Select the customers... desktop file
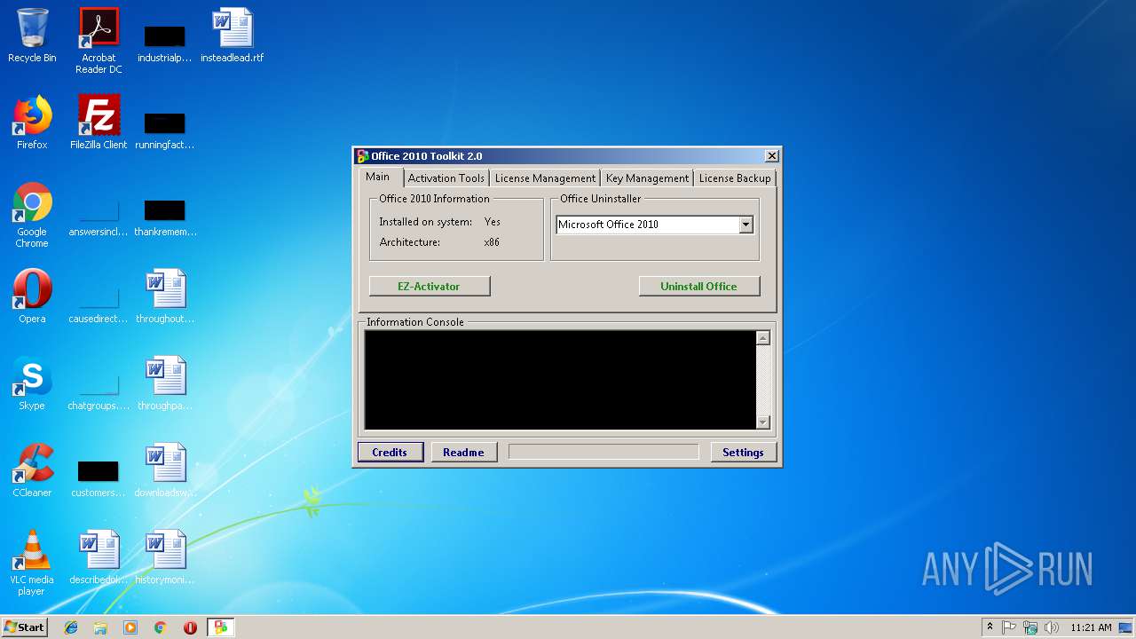Screen dimensions: 1136x639 click(x=99, y=476)
